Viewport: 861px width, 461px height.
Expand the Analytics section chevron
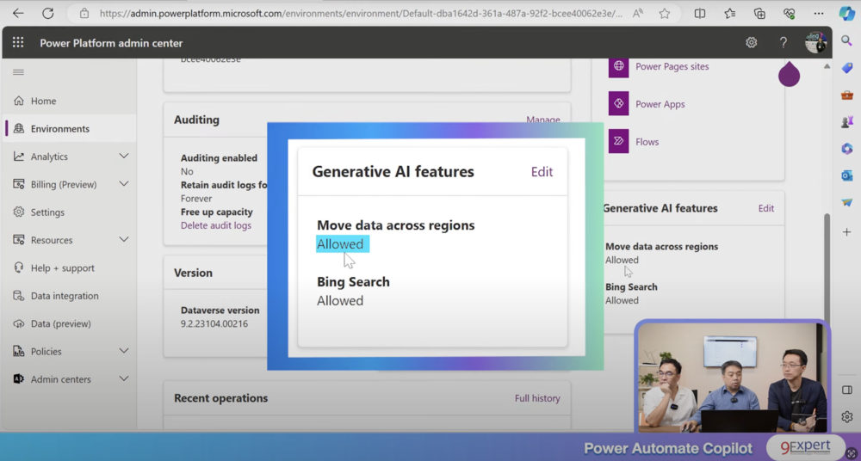[123, 157]
